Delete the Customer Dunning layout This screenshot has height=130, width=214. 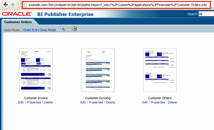tap(110, 102)
